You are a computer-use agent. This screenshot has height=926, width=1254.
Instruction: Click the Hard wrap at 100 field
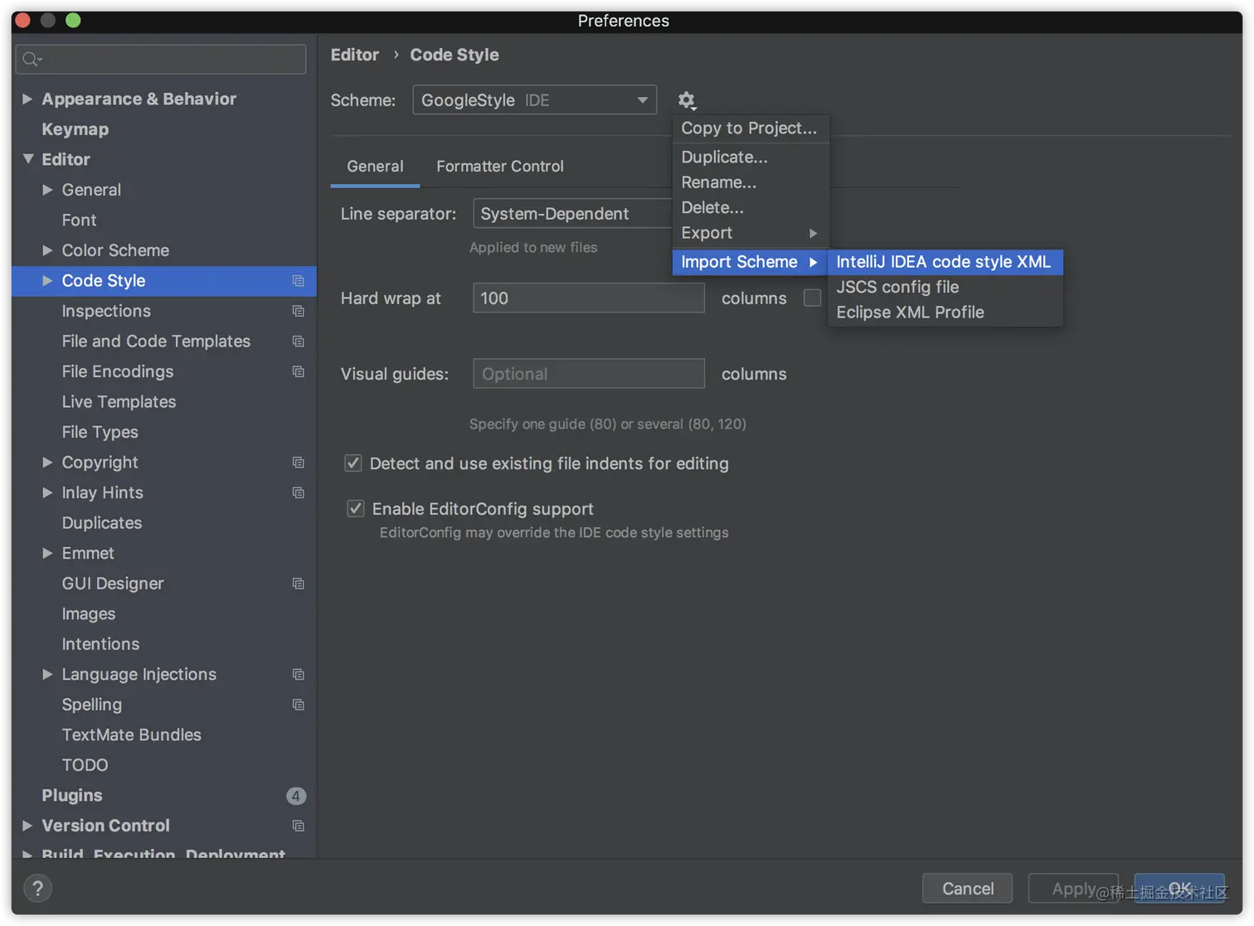(589, 298)
